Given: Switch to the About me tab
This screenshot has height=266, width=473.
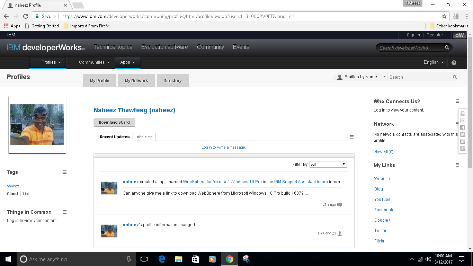Looking at the screenshot, I should click(145, 137).
